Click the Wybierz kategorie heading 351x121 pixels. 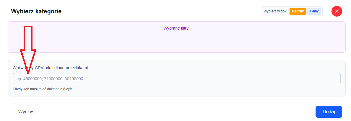tap(36, 12)
